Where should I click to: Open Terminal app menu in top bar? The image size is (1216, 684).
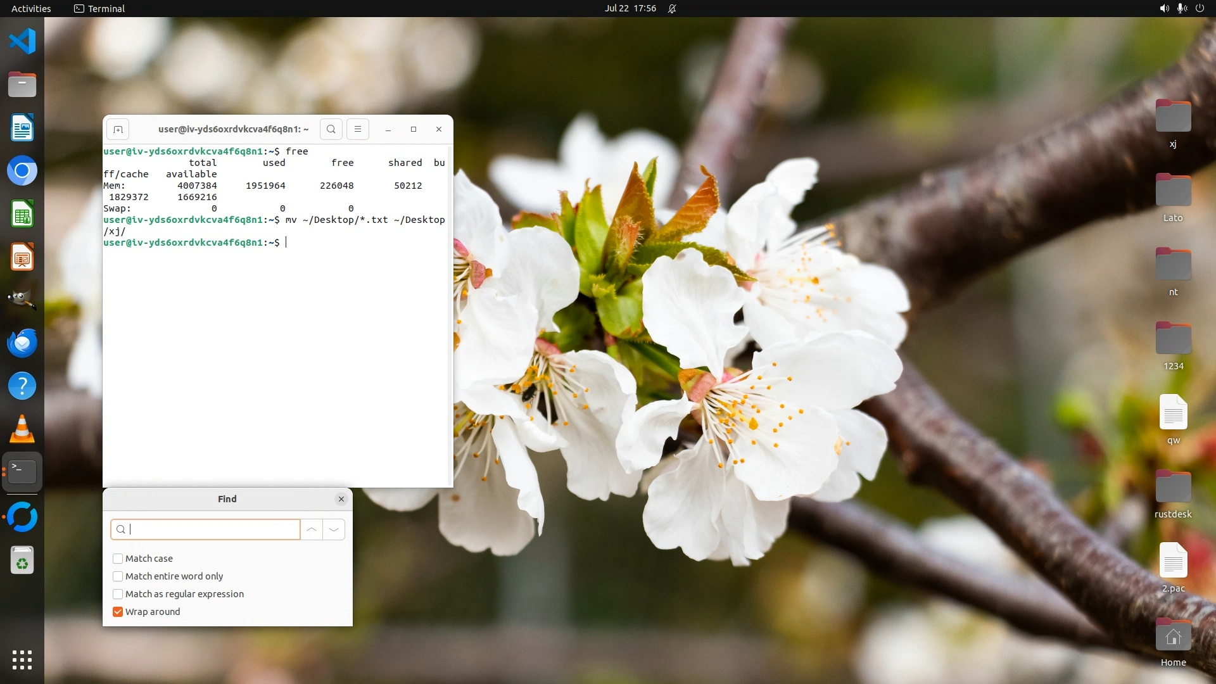[99, 8]
